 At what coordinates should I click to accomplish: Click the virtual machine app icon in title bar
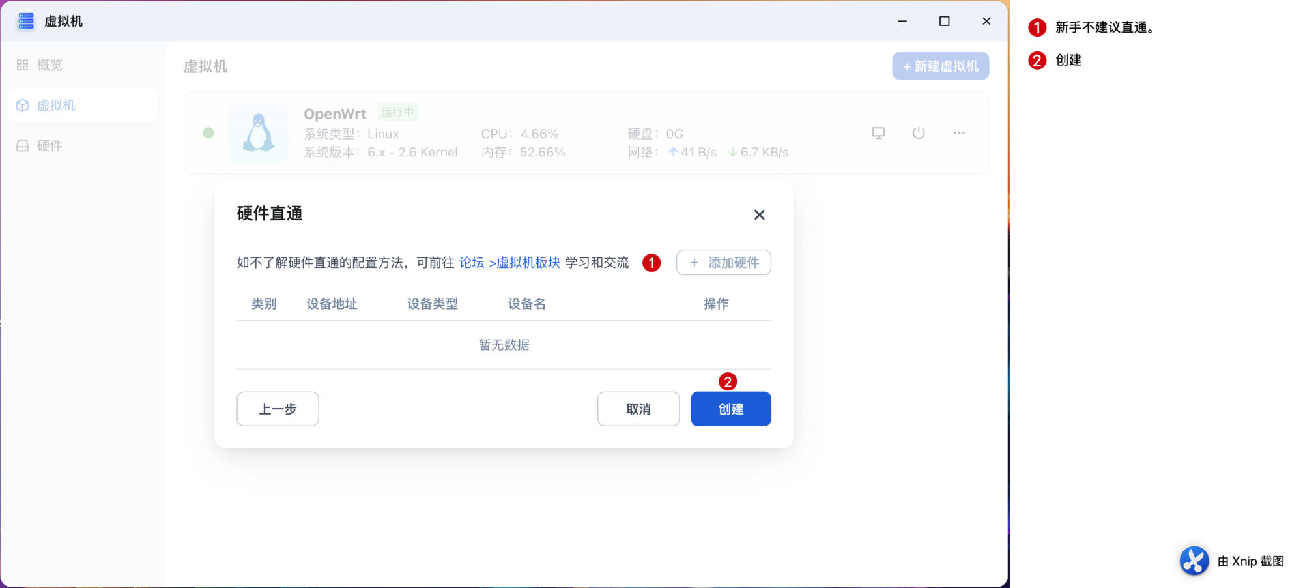point(26,21)
